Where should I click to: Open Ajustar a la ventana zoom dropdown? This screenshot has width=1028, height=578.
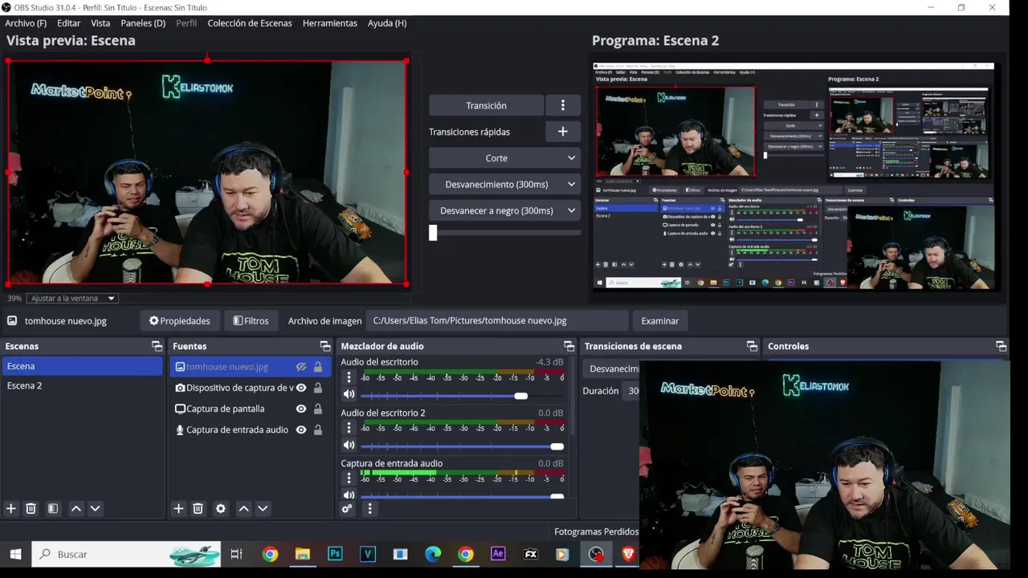point(72,299)
